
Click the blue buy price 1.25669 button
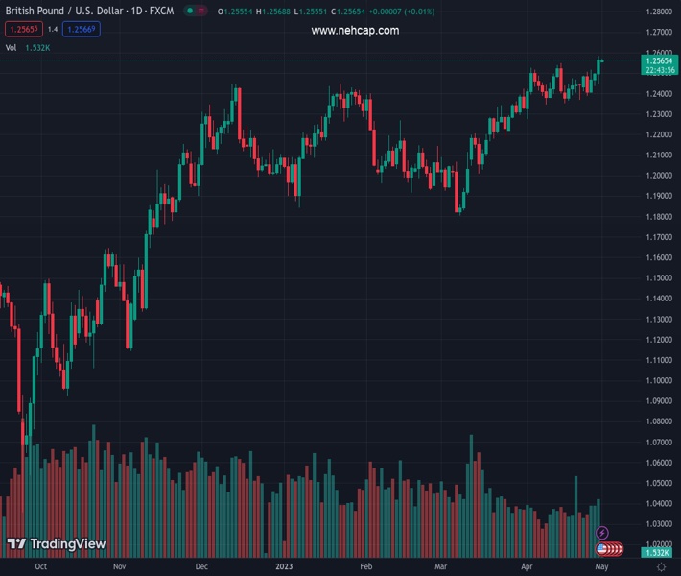pos(81,29)
